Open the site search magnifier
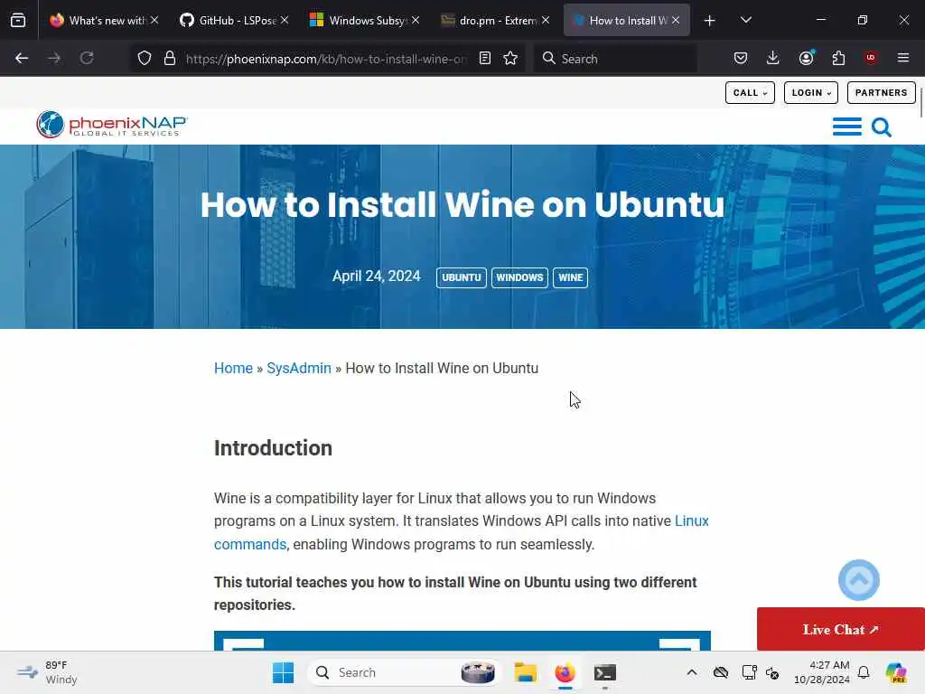The width and height of the screenshot is (925, 694). [x=882, y=127]
